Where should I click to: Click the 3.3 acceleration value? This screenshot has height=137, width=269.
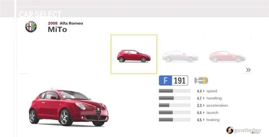pos(199,105)
